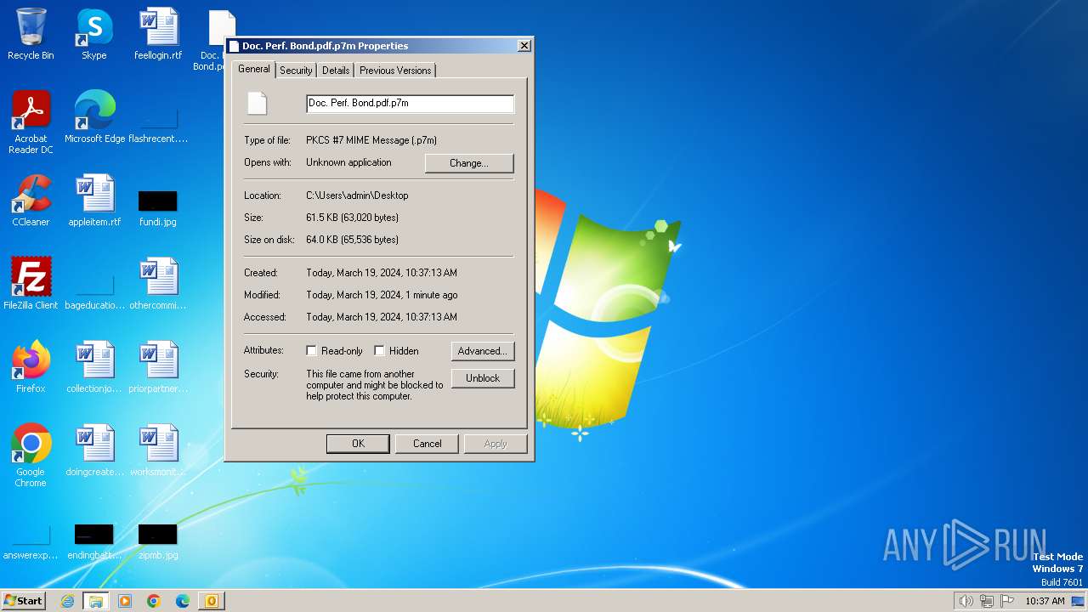Open the Start menu
This screenshot has height=612, width=1088.
point(23,601)
